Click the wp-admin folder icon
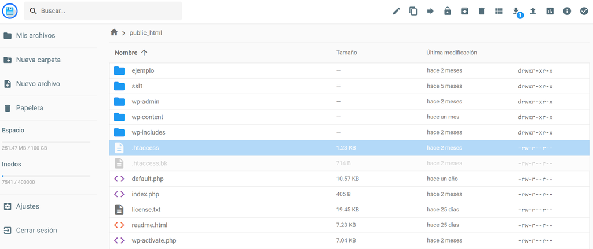Viewport: 593px width, 249px height. pos(119,102)
